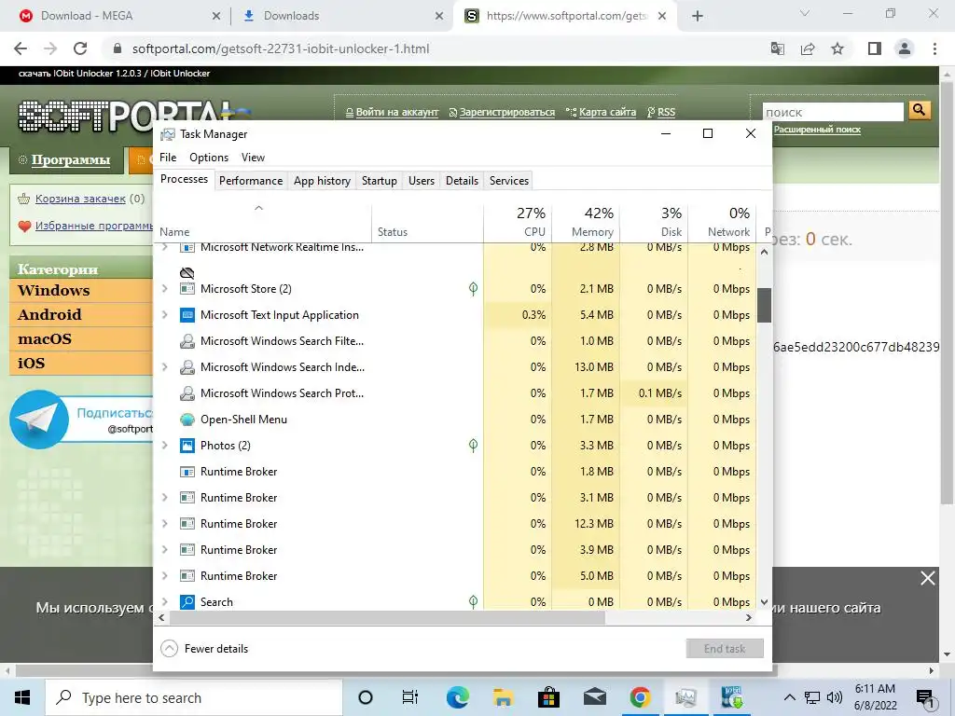Click the End task button
Screen dimensions: 955x716
click(725, 649)
